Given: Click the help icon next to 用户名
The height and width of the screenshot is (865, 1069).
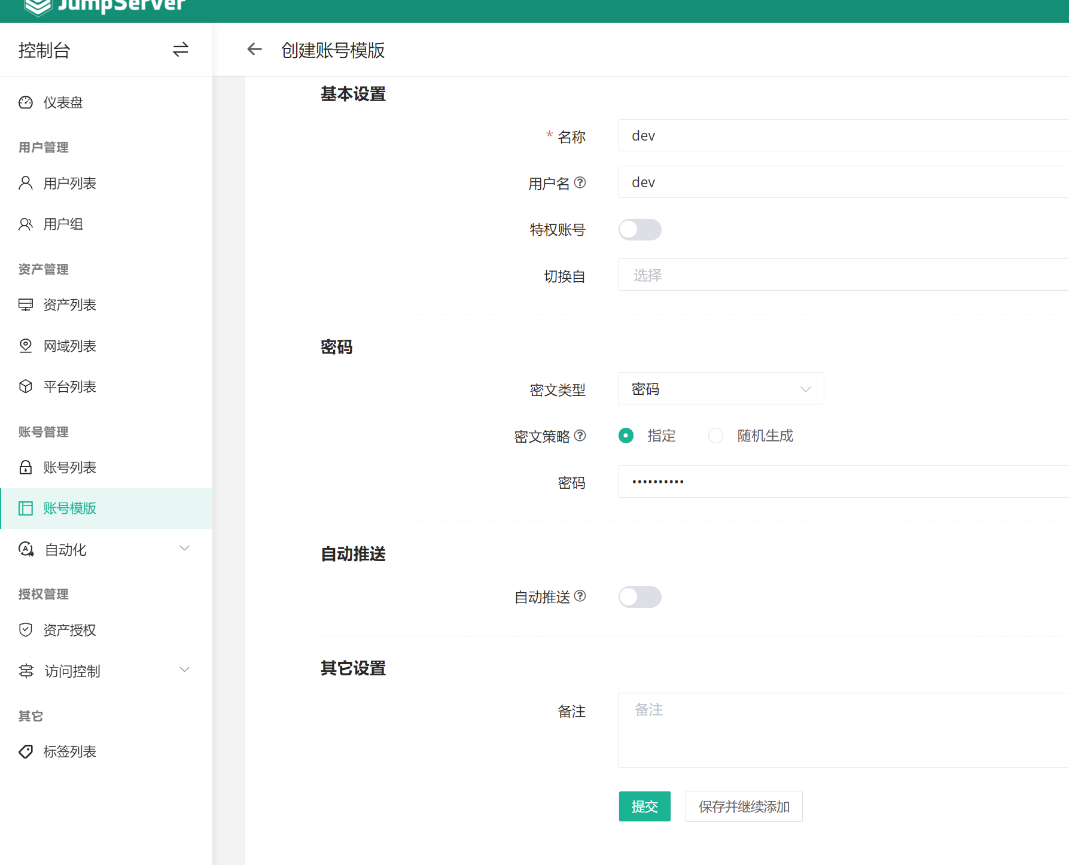Looking at the screenshot, I should [580, 182].
